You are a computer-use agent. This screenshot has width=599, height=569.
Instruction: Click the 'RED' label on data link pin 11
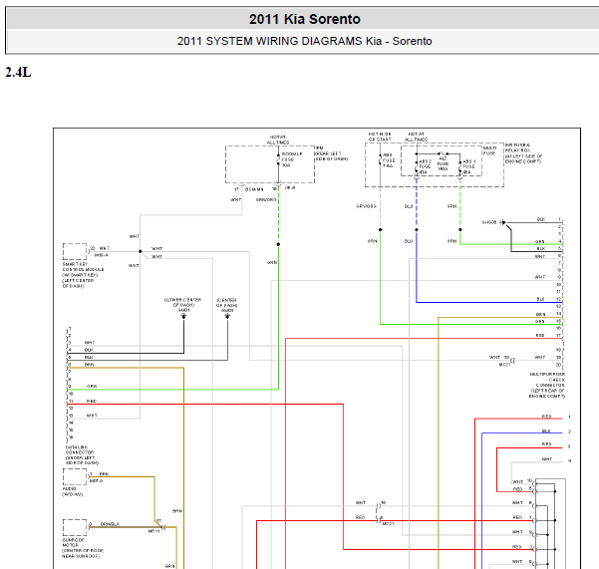click(92, 401)
